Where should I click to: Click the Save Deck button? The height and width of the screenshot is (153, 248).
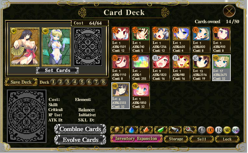coord(21,82)
